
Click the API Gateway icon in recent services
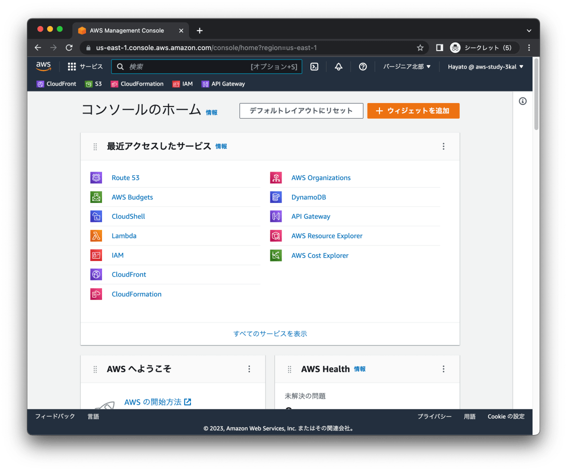click(276, 217)
